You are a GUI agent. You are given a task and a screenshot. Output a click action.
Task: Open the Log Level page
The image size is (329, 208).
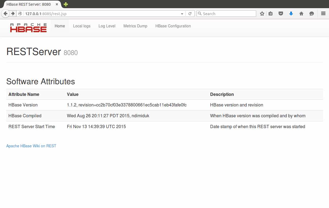pyautogui.click(x=107, y=26)
